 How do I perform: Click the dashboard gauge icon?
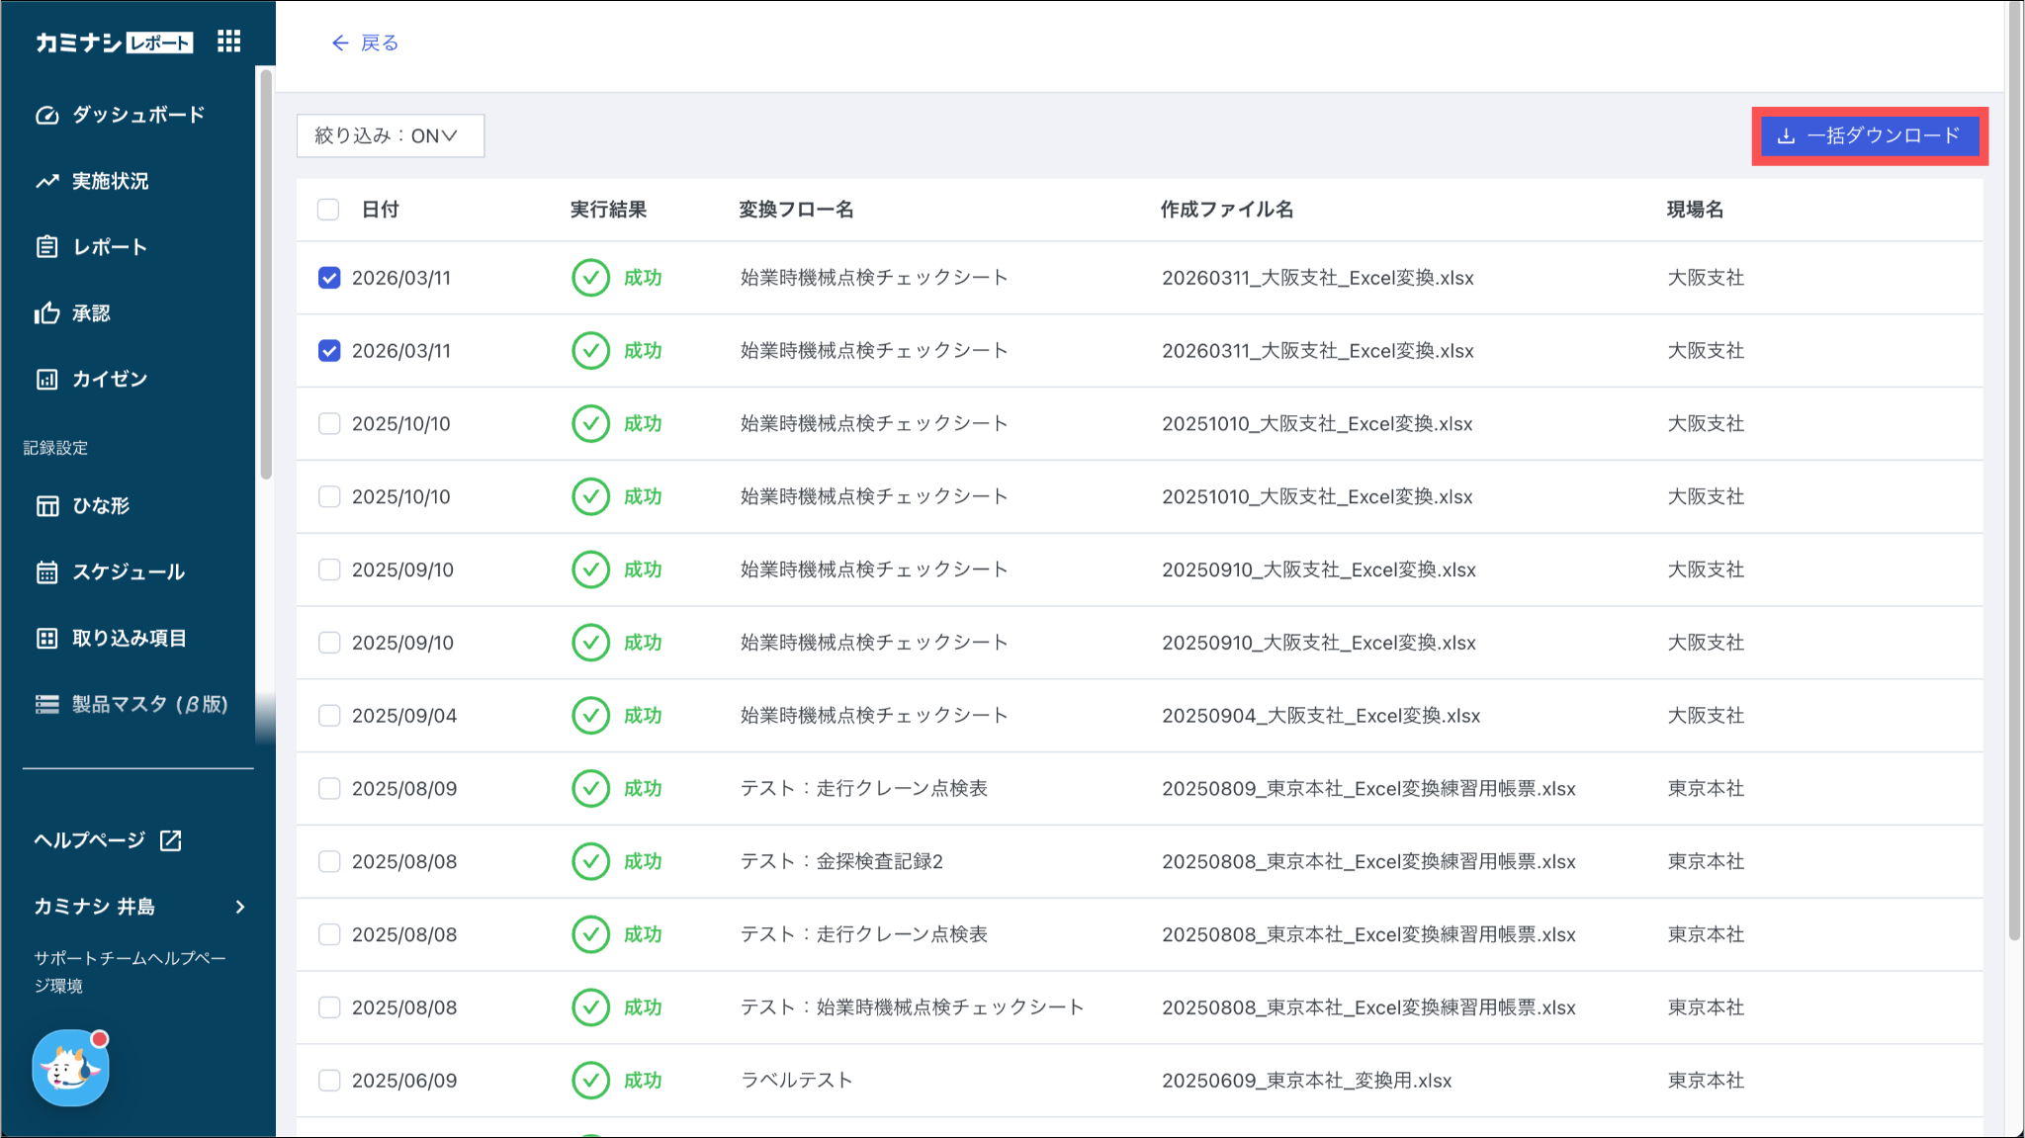click(47, 115)
